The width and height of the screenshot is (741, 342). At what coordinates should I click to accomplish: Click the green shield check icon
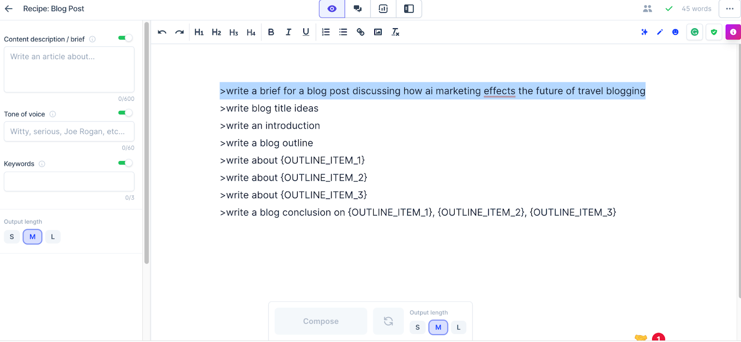click(714, 32)
